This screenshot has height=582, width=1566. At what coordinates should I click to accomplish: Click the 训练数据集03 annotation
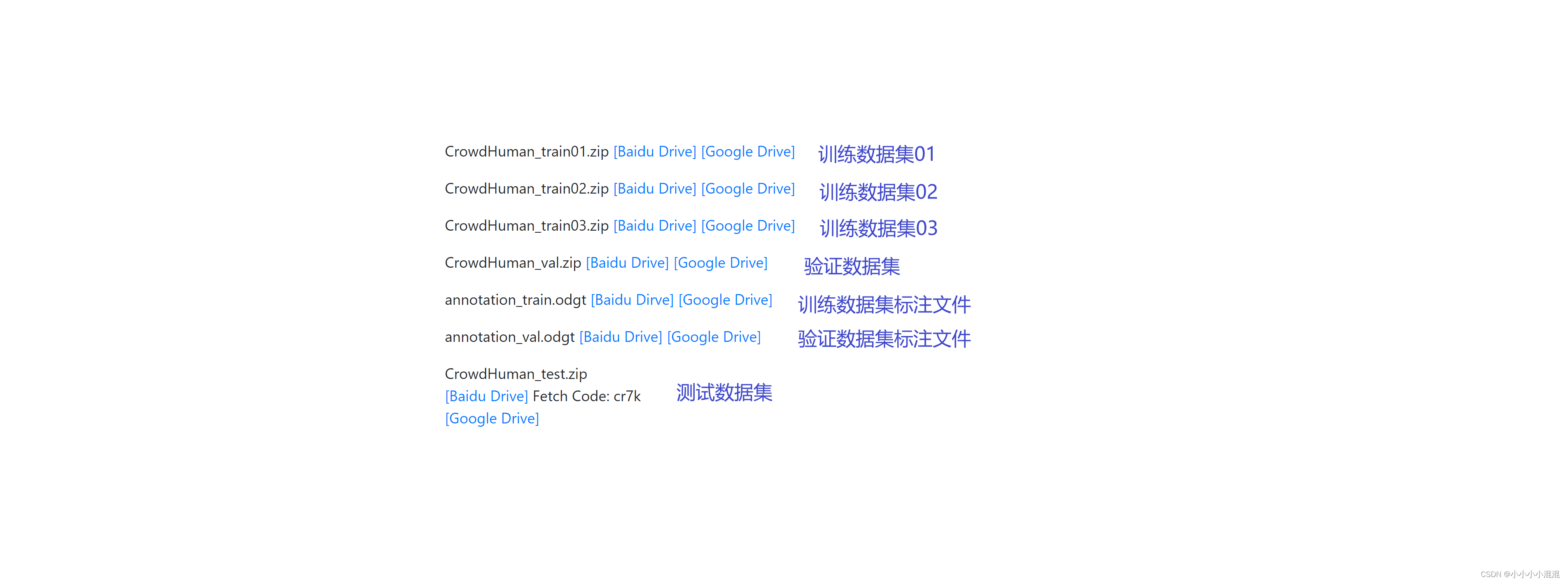click(878, 229)
